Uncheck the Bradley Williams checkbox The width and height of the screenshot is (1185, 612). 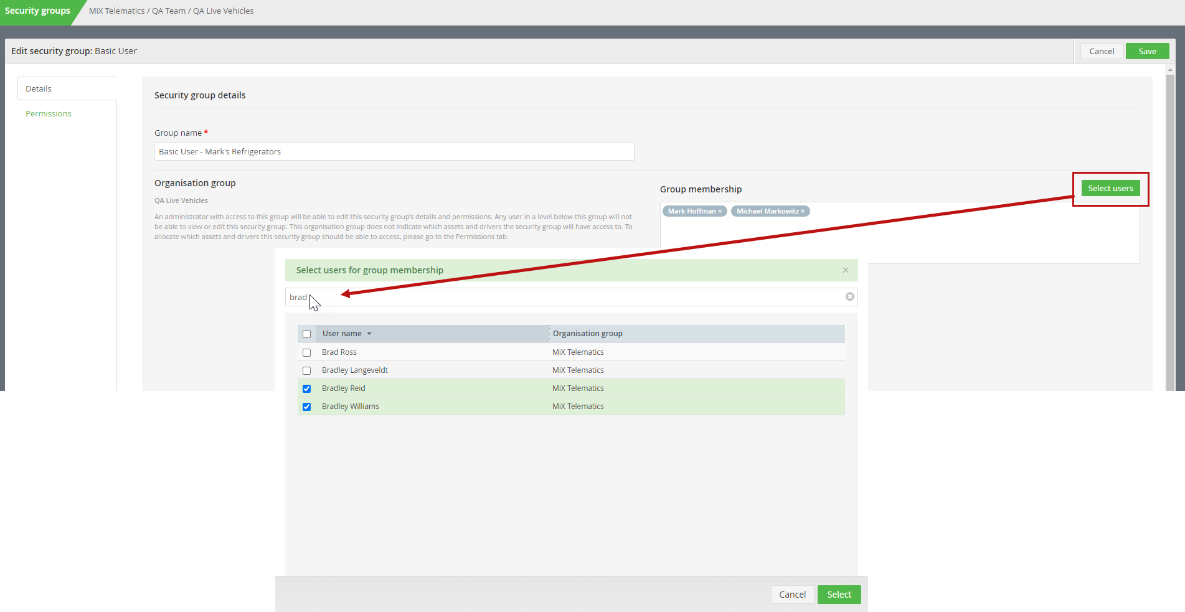pos(306,407)
